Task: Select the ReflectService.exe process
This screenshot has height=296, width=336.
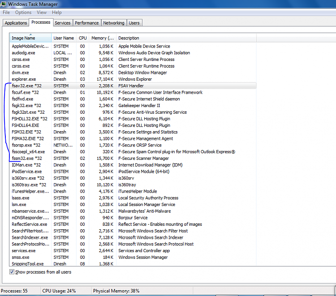Action: click(x=133, y=224)
